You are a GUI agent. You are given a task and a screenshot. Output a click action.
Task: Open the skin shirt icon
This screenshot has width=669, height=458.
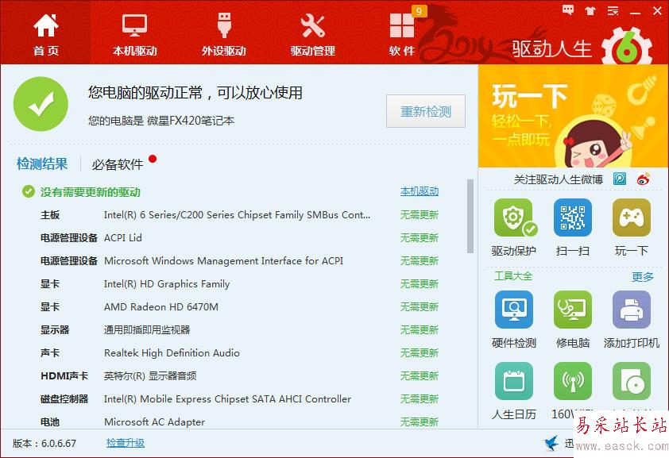590,10
